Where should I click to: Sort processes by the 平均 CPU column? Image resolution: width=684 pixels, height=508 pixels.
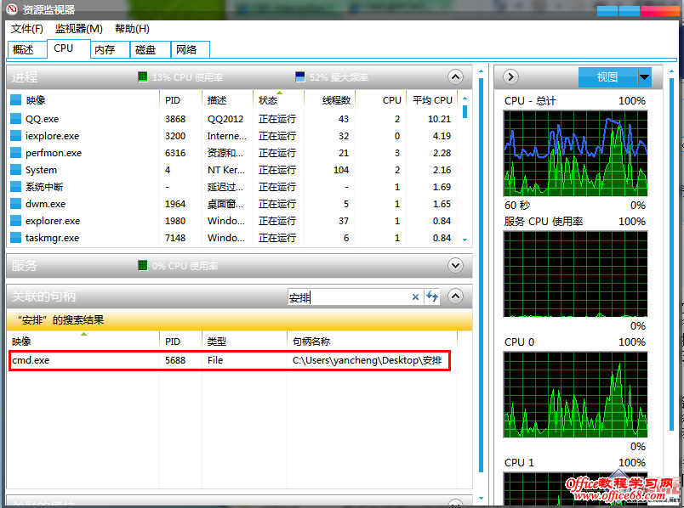point(431,99)
